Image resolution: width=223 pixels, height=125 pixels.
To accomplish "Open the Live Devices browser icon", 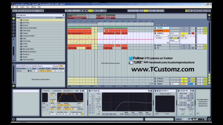I will [x=14, y=18].
